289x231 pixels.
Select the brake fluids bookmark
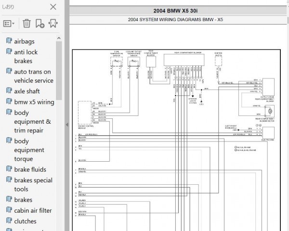30,169
